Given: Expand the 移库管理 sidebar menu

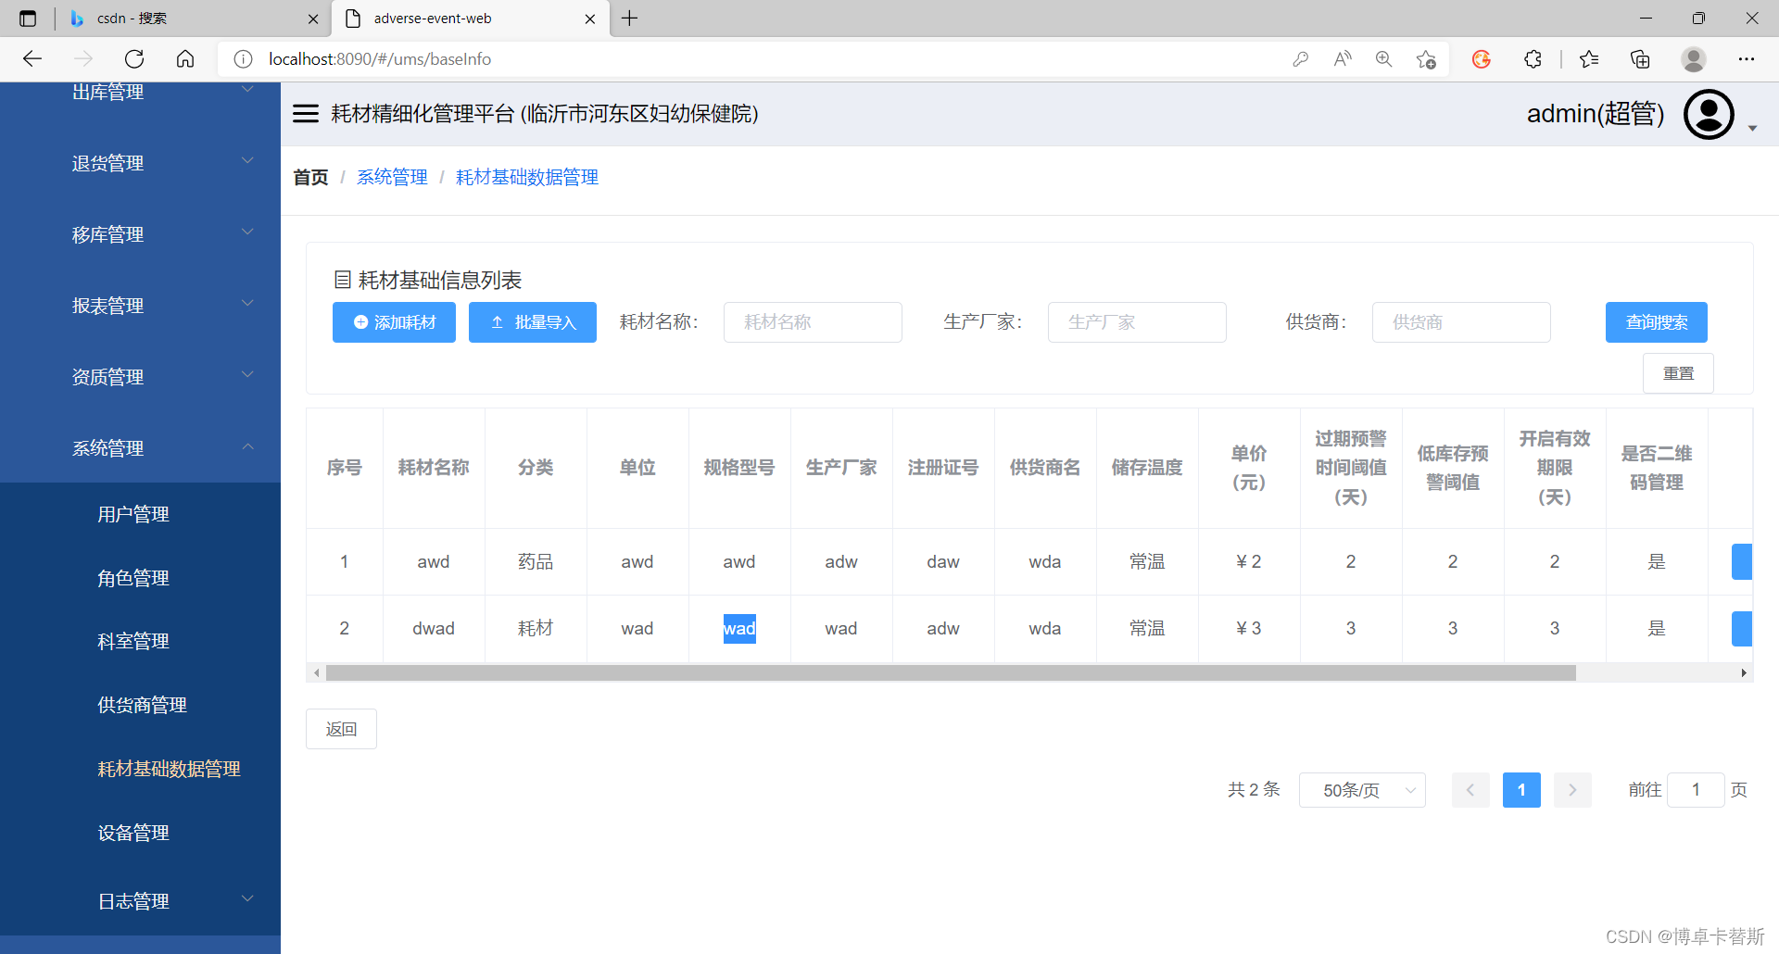Looking at the screenshot, I should (x=140, y=234).
